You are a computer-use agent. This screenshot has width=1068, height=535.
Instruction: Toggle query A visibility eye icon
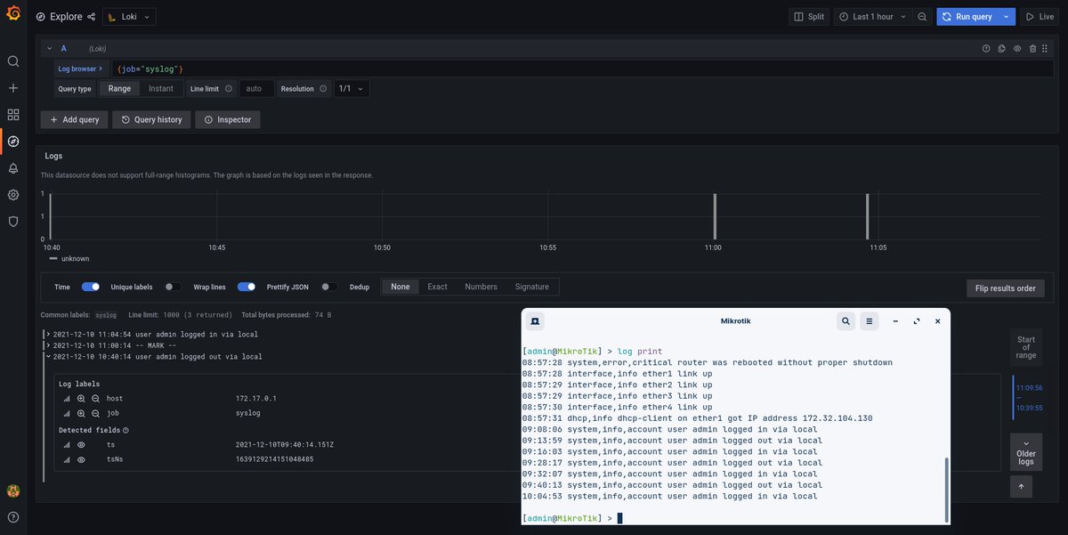click(1017, 48)
